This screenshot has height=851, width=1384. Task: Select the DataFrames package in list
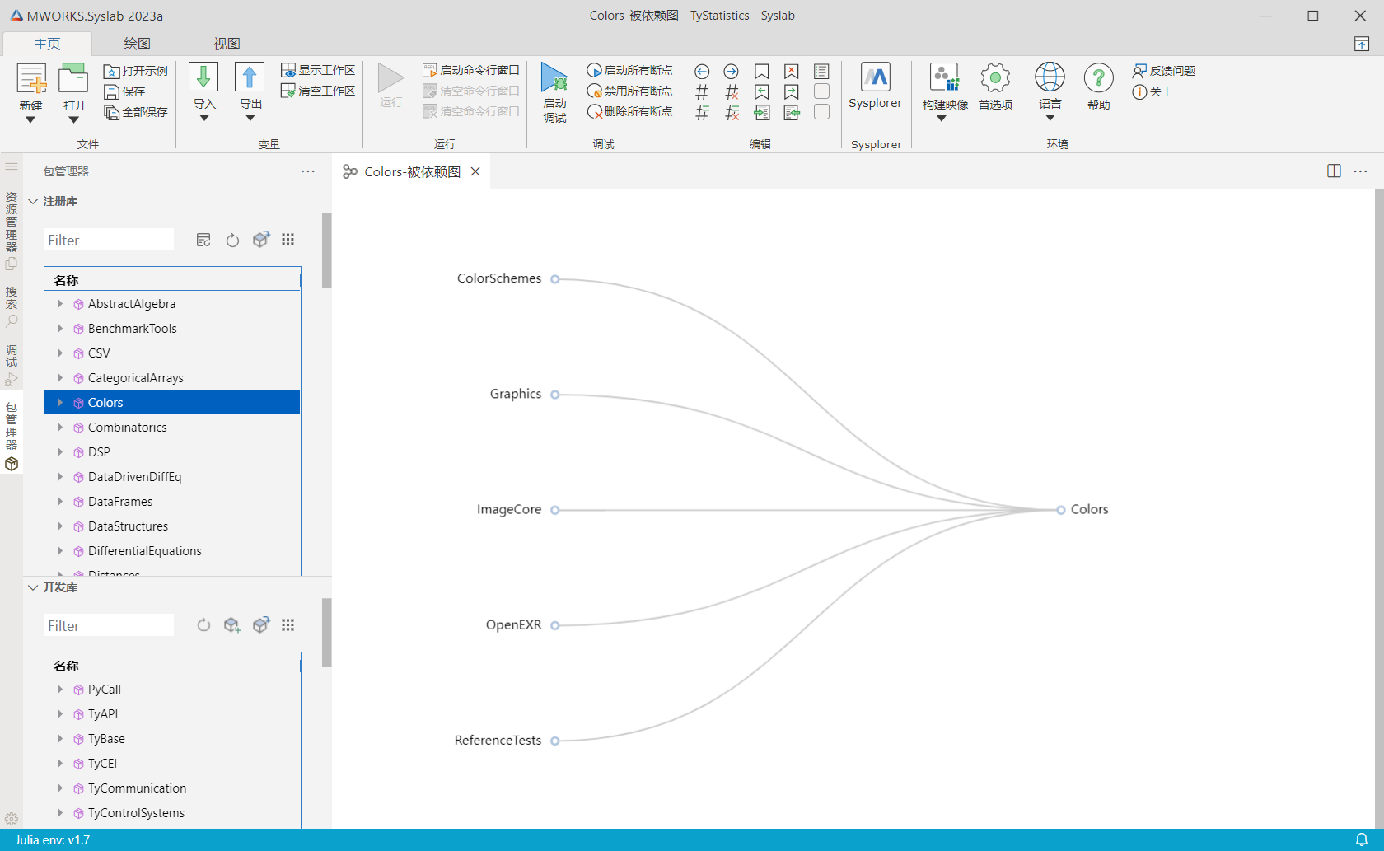point(120,502)
